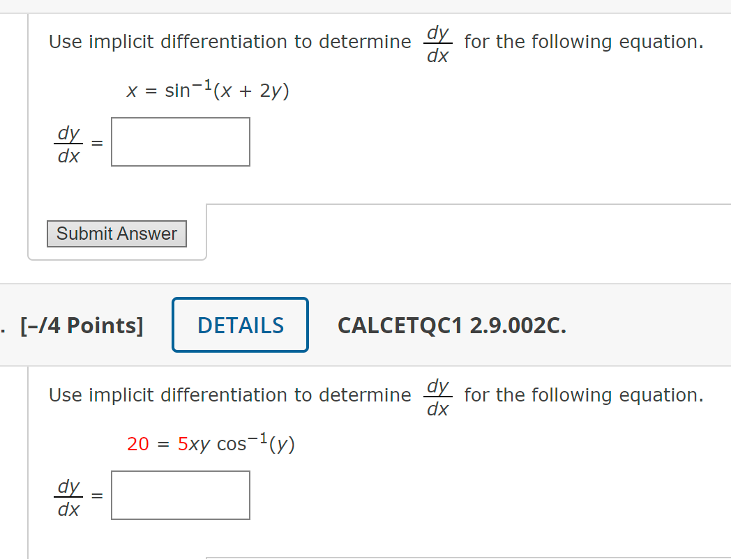The height and width of the screenshot is (559, 731).
Task: Click the dy/dx fraction label in the first problem
Action: click(x=67, y=142)
